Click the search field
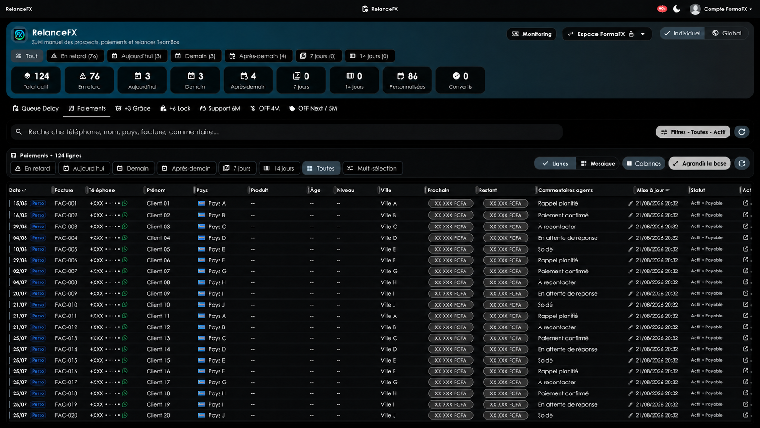 [287, 132]
